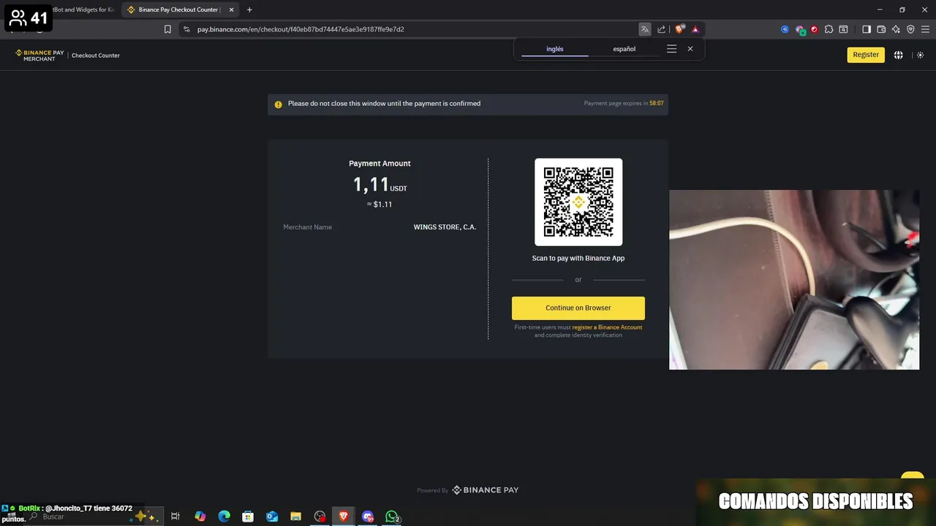Click the Register button
Image resolution: width=936 pixels, height=526 pixels.
point(866,55)
